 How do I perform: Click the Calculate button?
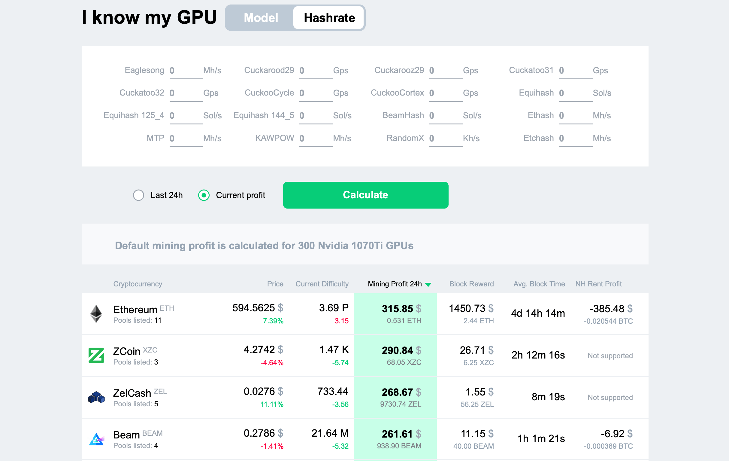click(366, 195)
